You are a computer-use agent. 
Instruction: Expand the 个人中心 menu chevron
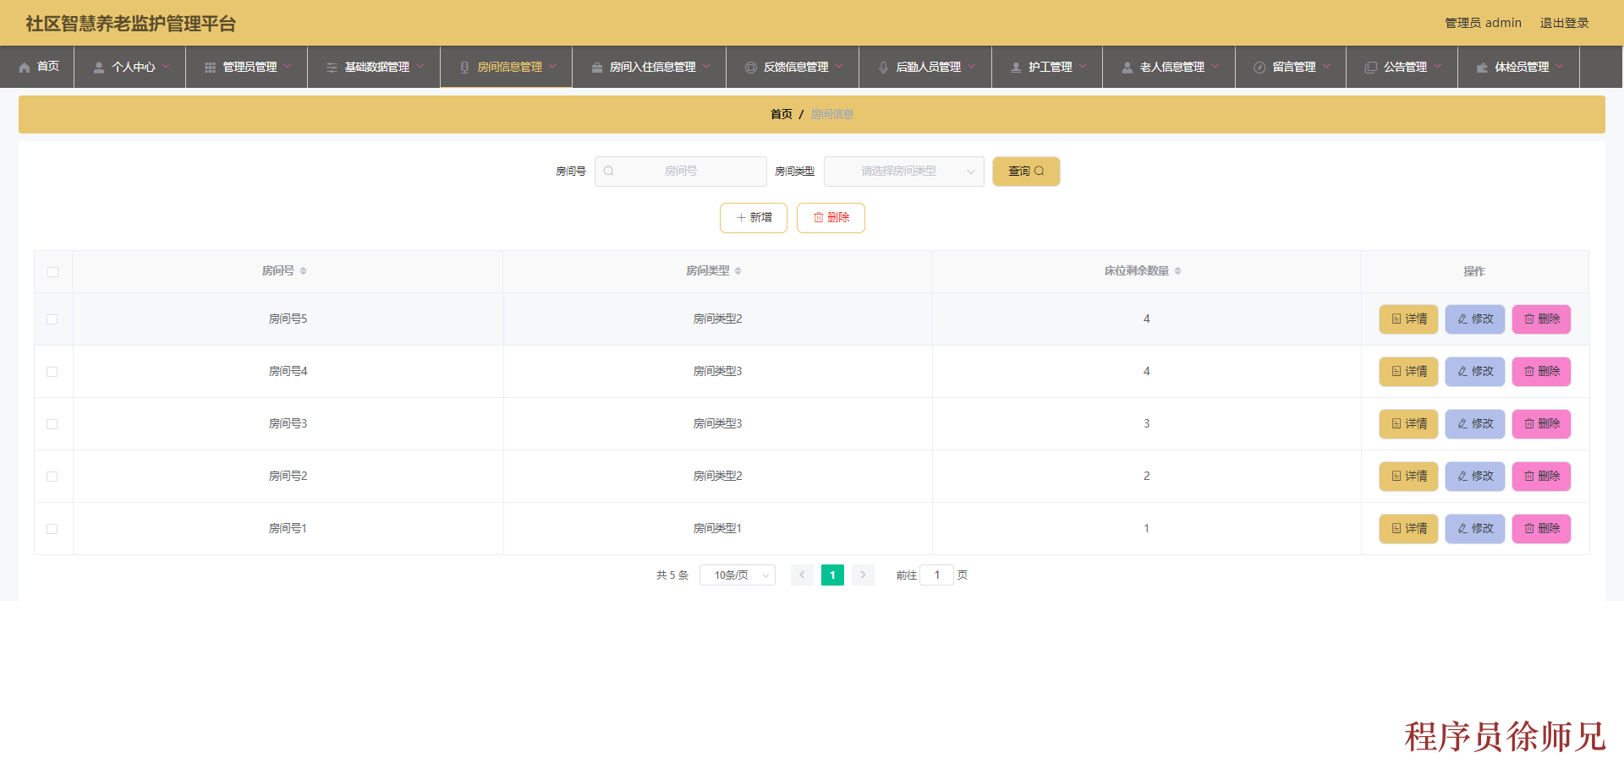[x=166, y=67]
